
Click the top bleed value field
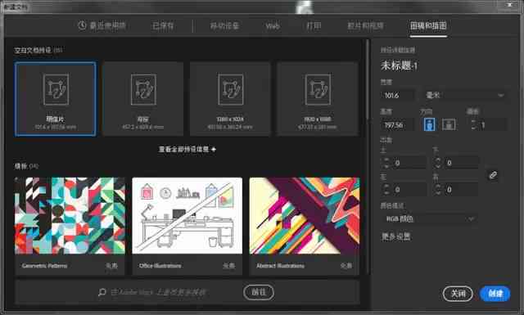(409, 163)
